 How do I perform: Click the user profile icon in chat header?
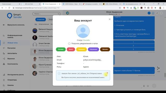tap(153, 13)
